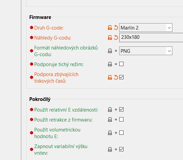Screen dimensions: 183x160
Task: Reset Podpora zbývajících tiskových časů with undo arrow
Action: coord(116,77)
